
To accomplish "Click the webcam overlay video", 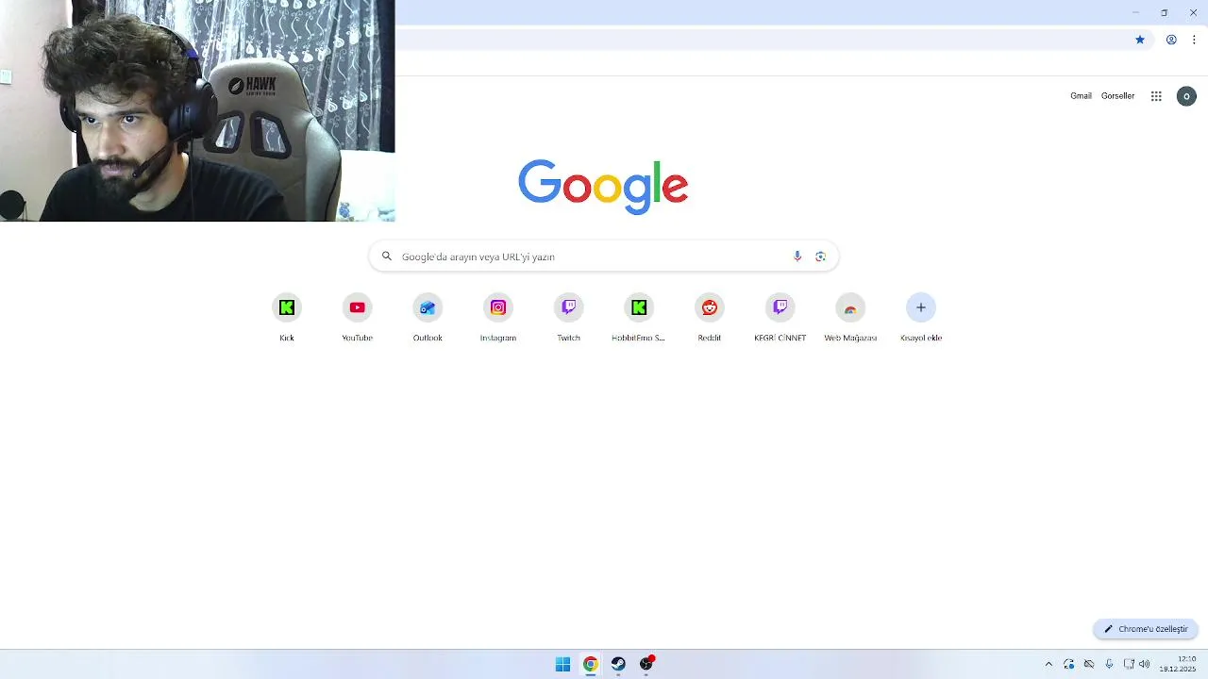I will click(x=197, y=110).
